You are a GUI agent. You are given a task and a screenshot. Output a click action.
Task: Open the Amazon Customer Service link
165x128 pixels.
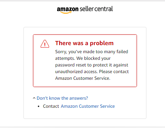(x=88, y=106)
